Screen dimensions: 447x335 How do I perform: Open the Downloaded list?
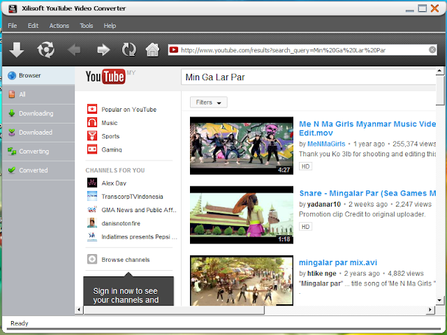tap(38, 132)
